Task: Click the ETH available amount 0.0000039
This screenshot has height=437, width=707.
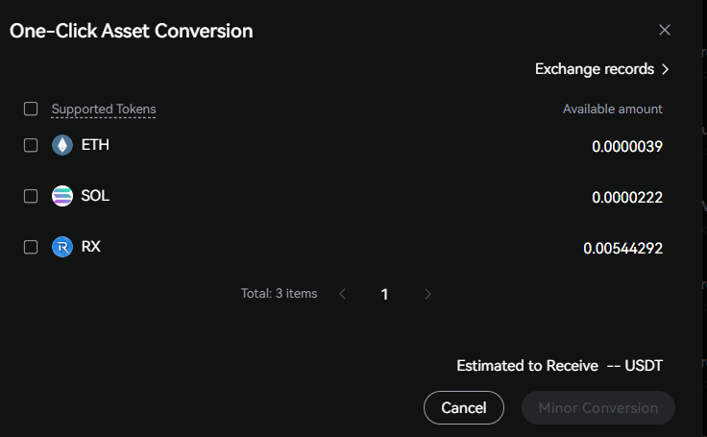Action: pyautogui.click(x=627, y=146)
